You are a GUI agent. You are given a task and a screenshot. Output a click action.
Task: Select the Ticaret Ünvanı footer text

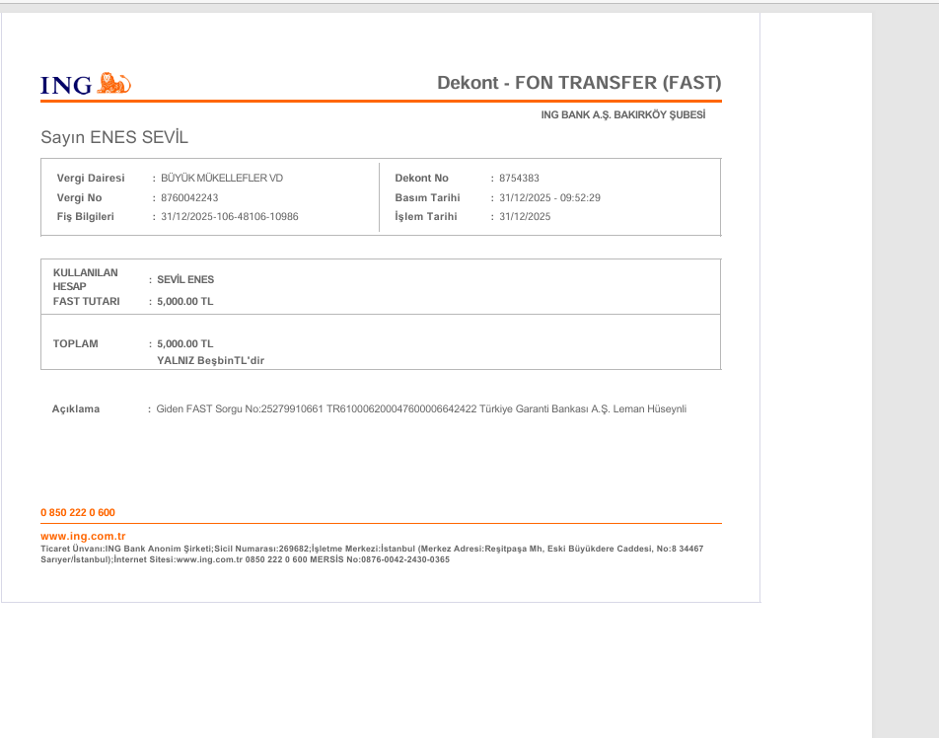click(x=372, y=554)
